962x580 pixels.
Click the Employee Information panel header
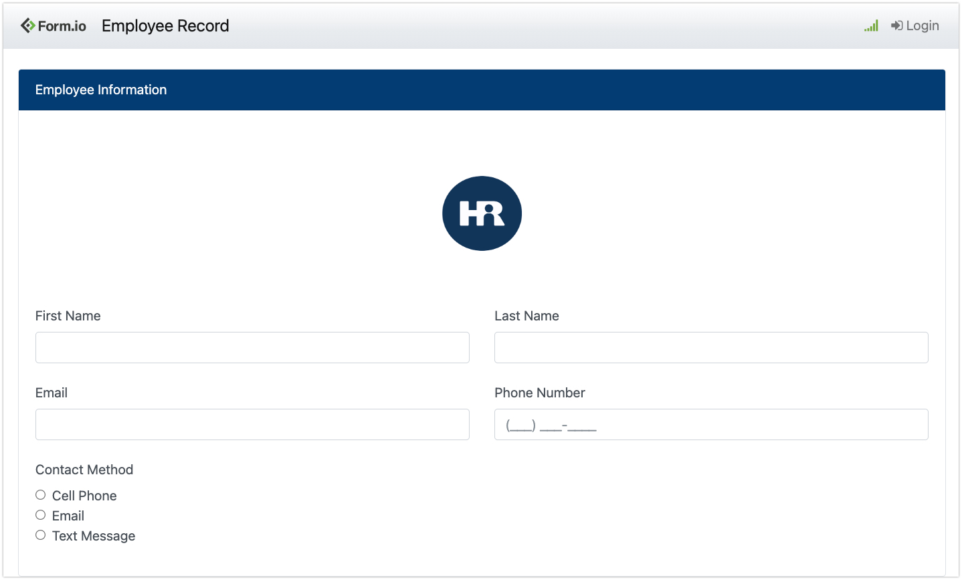click(482, 90)
